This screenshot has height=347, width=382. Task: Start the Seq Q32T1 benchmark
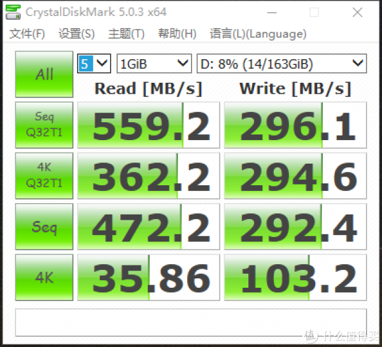[x=44, y=125]
